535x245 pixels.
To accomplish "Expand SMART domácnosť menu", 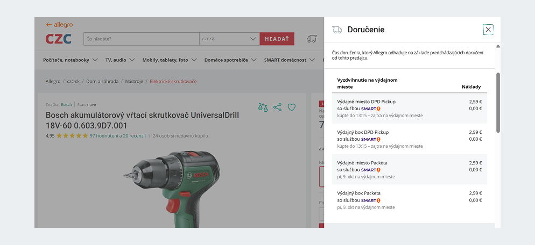I will (290, 60).
